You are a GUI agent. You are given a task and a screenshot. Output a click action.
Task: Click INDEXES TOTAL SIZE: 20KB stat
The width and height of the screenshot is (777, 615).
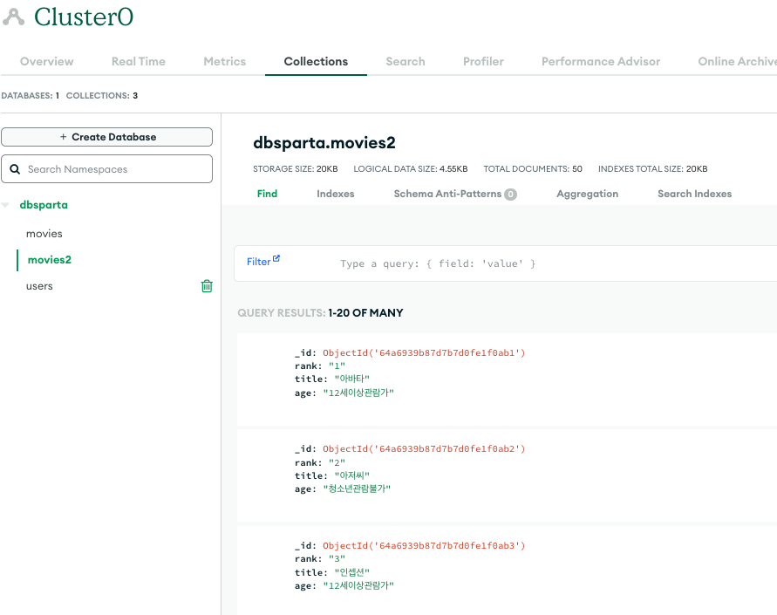click(x=652, y=169)
